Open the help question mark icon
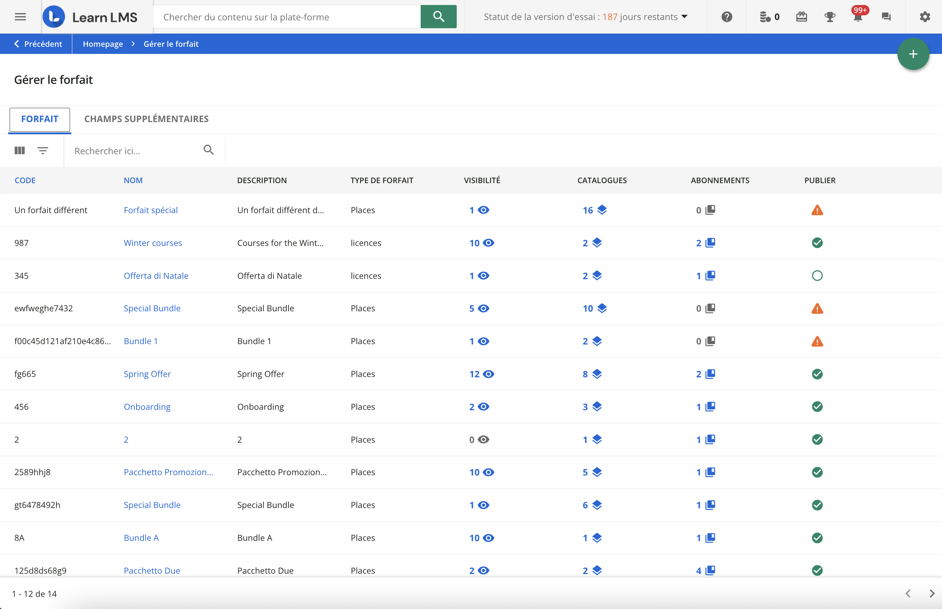This screenshot has height=609, width=942. (726, 17)
